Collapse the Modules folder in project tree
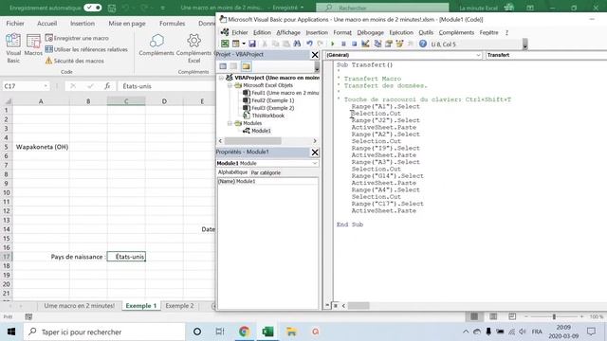 point(230,123)
